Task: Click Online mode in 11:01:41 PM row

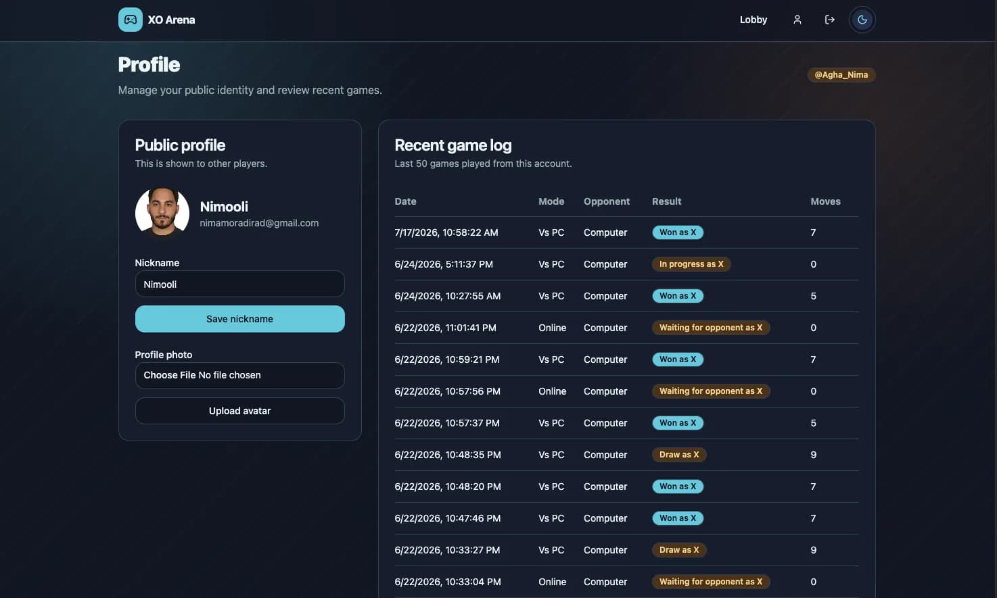Action: click(552, 328)
